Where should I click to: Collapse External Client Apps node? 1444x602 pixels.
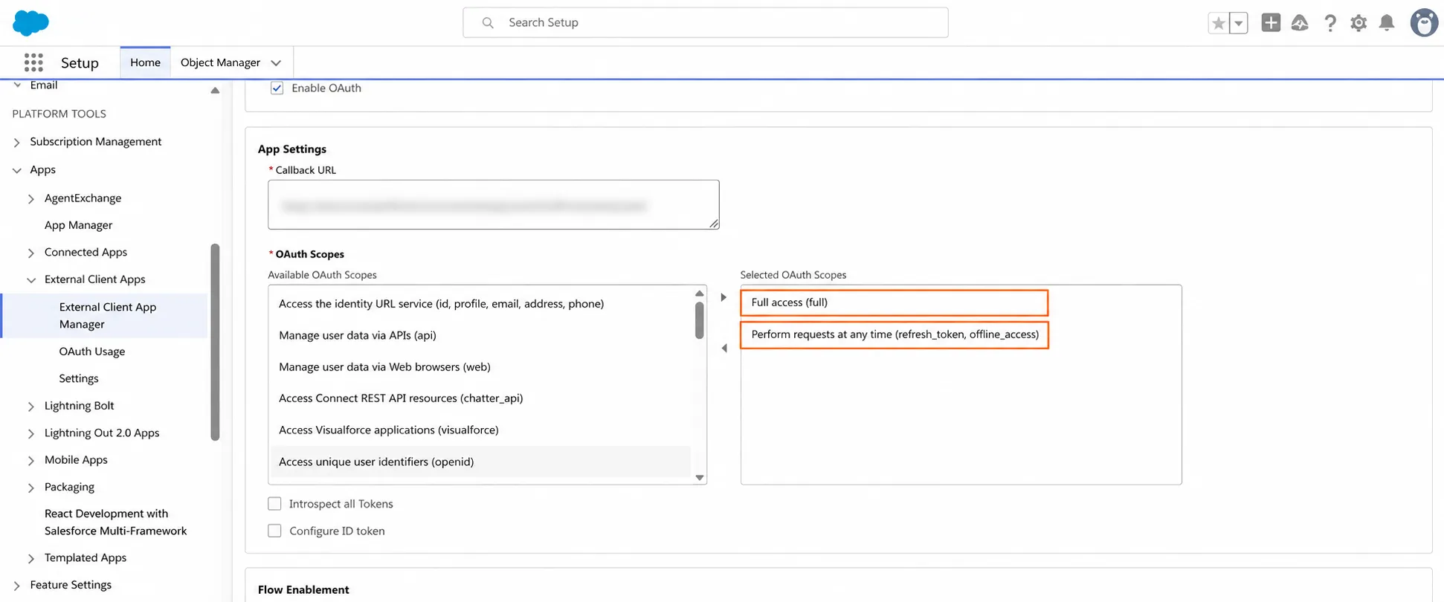31,280
